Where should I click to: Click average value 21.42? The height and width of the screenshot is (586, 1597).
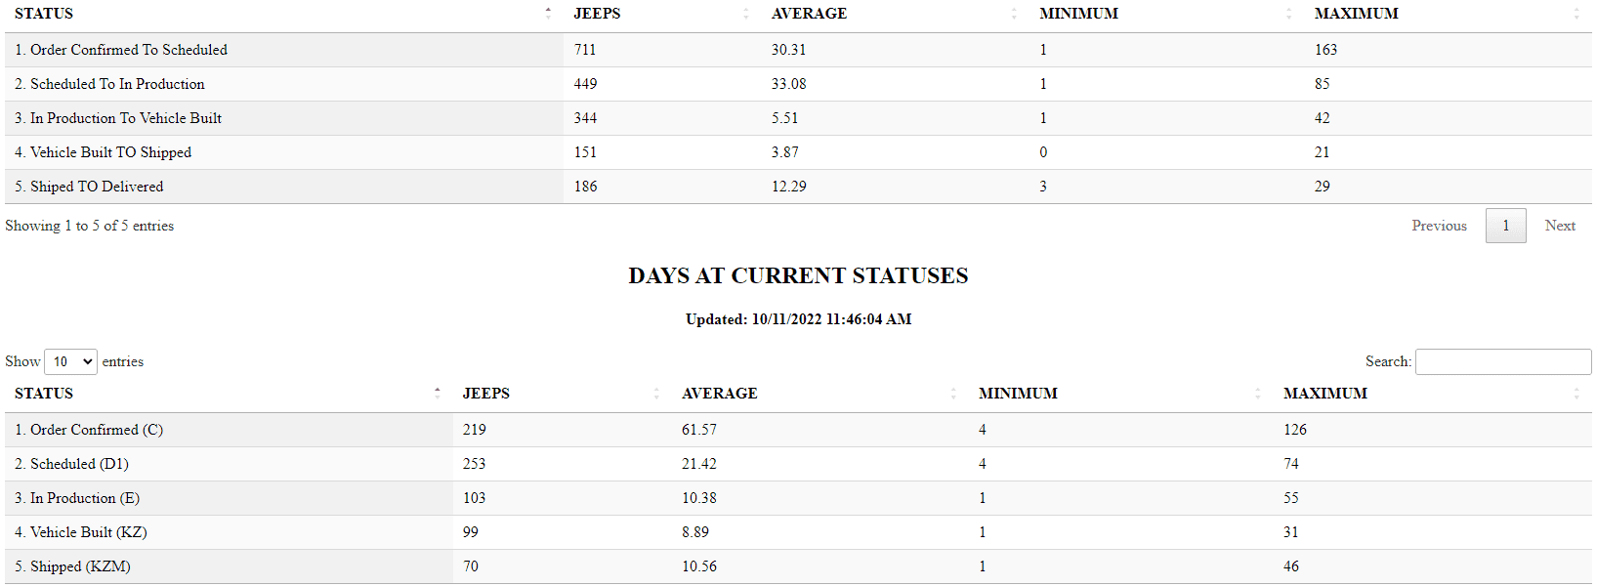[698, 464]
